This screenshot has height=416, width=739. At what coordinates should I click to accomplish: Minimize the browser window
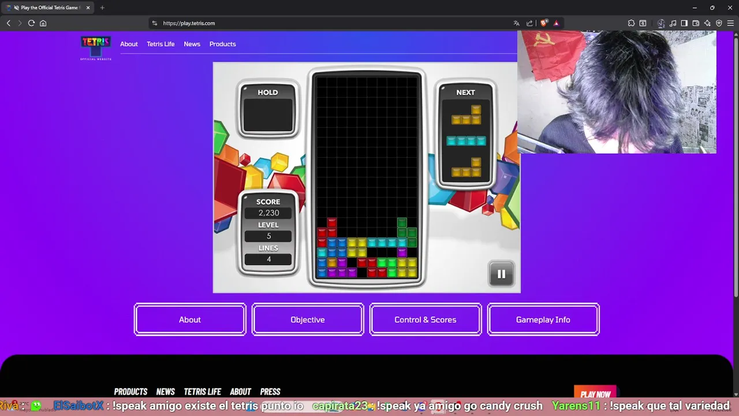(695, 8)
